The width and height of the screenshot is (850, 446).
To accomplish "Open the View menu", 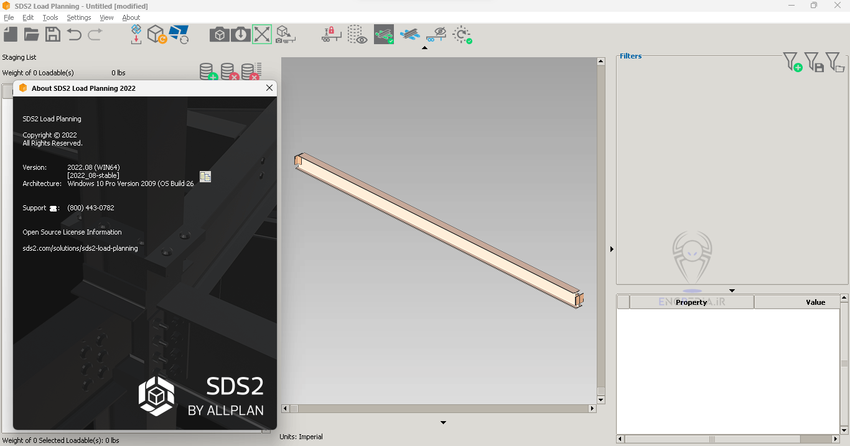I will pos(106,17).
